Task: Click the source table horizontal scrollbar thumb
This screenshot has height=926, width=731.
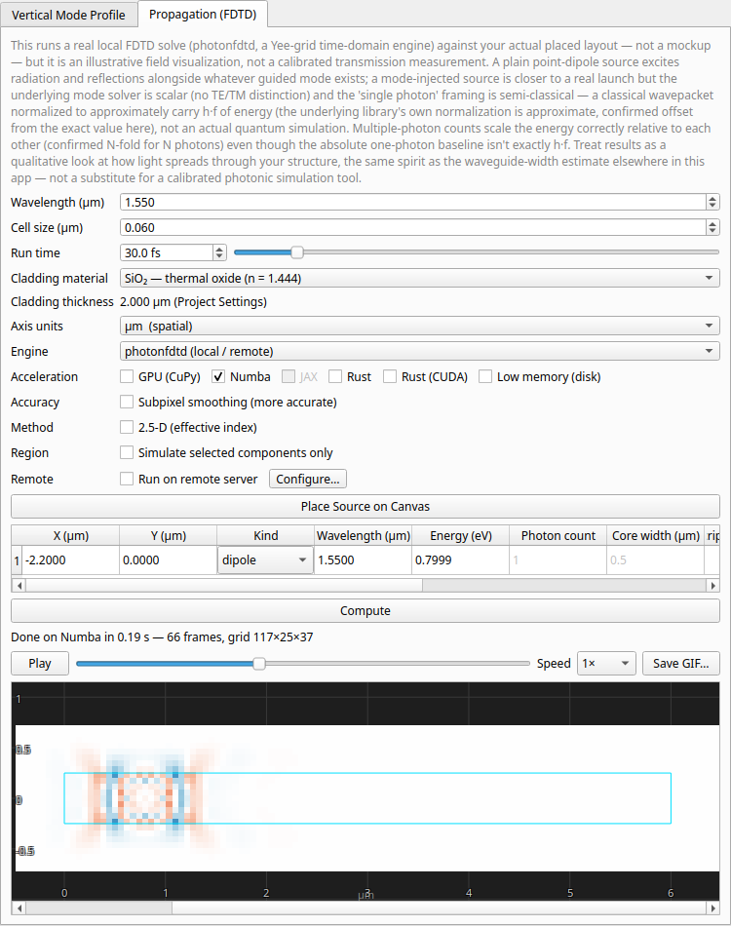Action: 224,585
